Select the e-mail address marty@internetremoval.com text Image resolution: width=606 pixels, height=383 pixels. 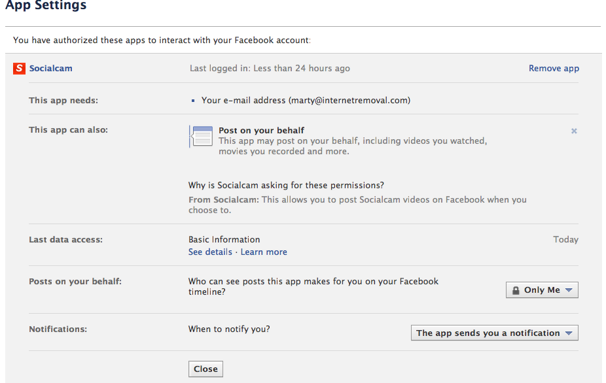point(349,101)
